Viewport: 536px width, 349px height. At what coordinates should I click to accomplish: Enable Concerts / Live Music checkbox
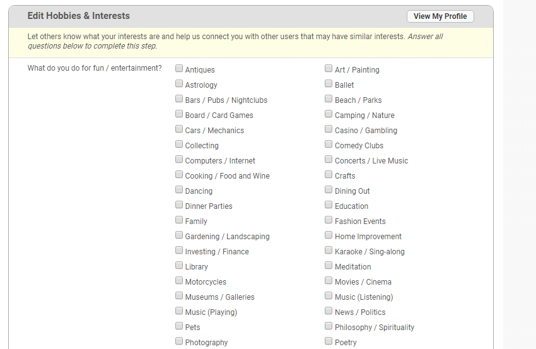pos(329,160)
